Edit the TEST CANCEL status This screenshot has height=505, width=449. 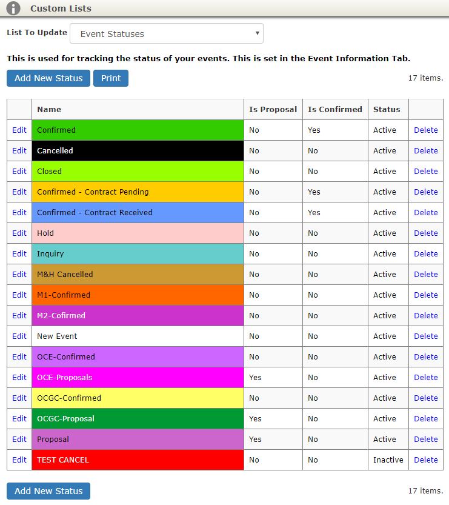(19, 460)
